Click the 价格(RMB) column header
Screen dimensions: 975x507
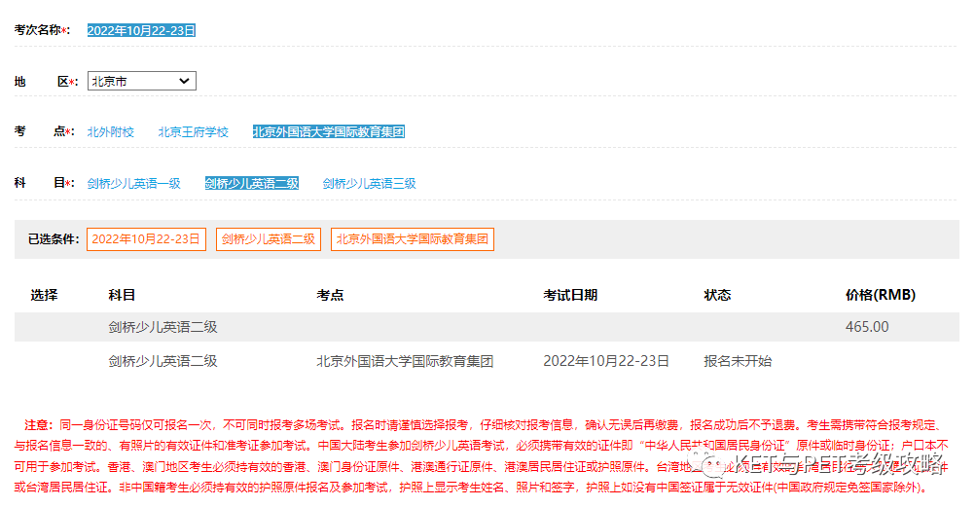pyautogui.click(x=881, y=296)
